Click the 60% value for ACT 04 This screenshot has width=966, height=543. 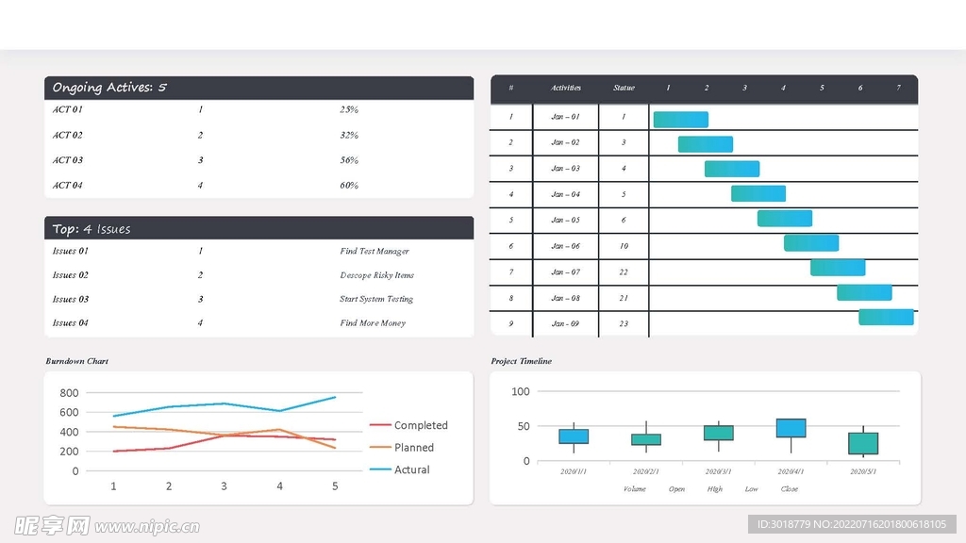pyautogui.click(x=349, y=186)
